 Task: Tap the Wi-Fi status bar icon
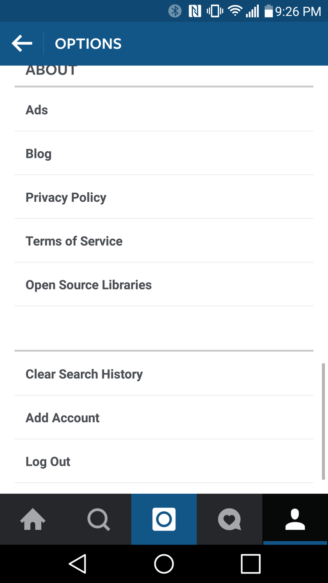tap(235, 11)
